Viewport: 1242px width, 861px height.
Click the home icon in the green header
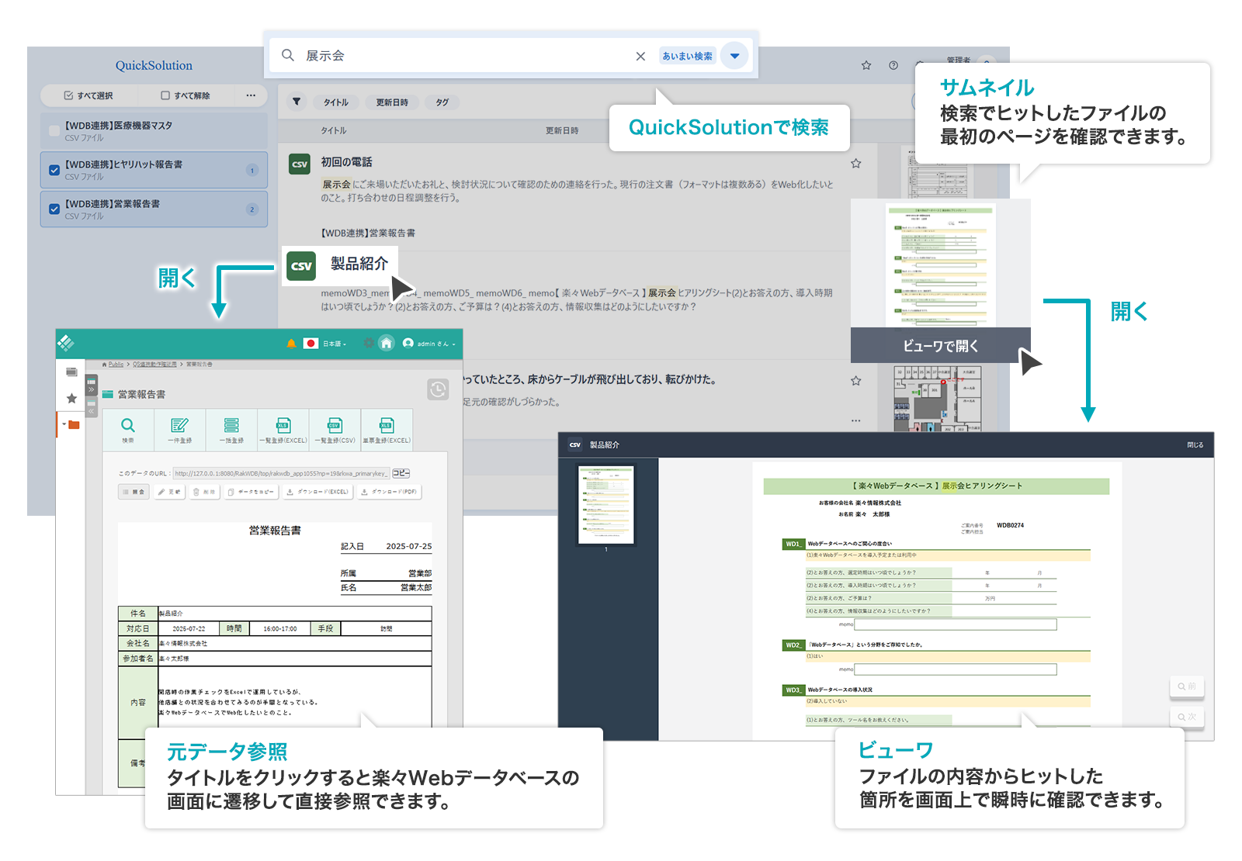click(x=386, y=342)
